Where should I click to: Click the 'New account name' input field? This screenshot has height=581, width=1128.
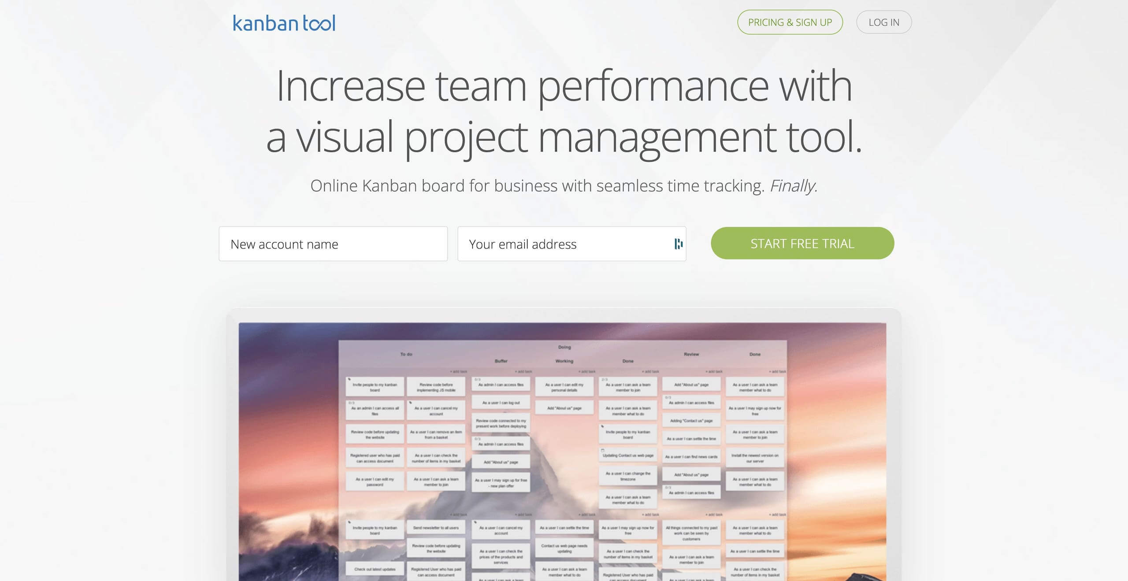tap(334, 244)
